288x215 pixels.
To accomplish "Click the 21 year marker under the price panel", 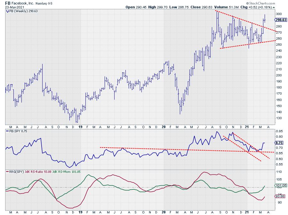I will 247,127.
